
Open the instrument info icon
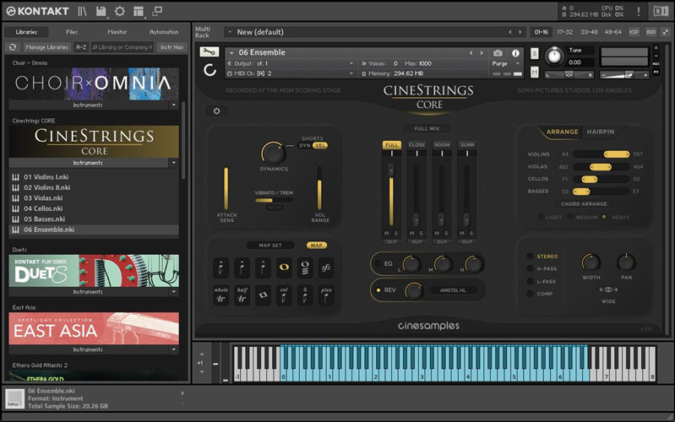[515, 53]
